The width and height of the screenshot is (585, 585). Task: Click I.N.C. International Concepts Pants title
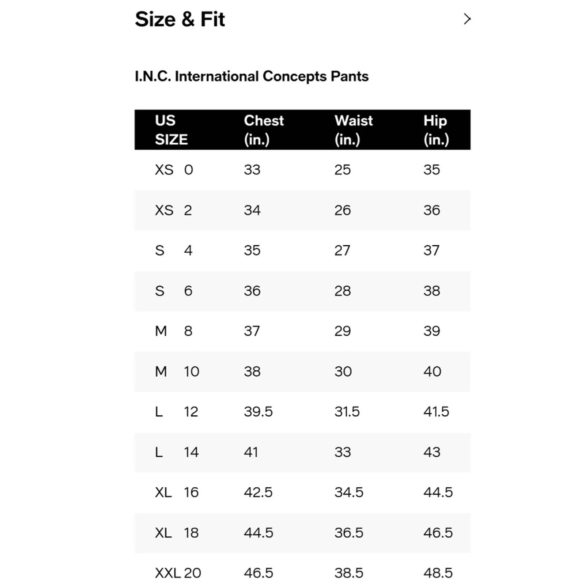252,76
